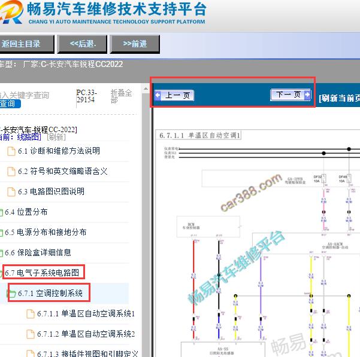360x357 pixels.
Task: Expand 6.4 位置分布 folder
Action: (x=26, y=212)
